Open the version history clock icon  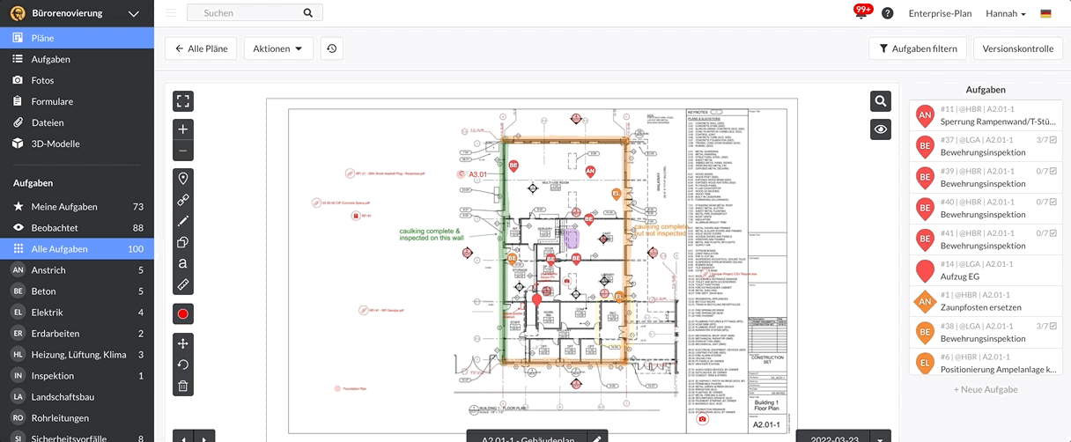(331, 48)
